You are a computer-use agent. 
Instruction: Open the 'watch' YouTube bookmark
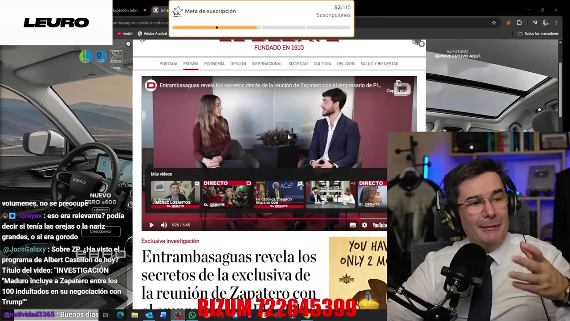click(125, 33)
